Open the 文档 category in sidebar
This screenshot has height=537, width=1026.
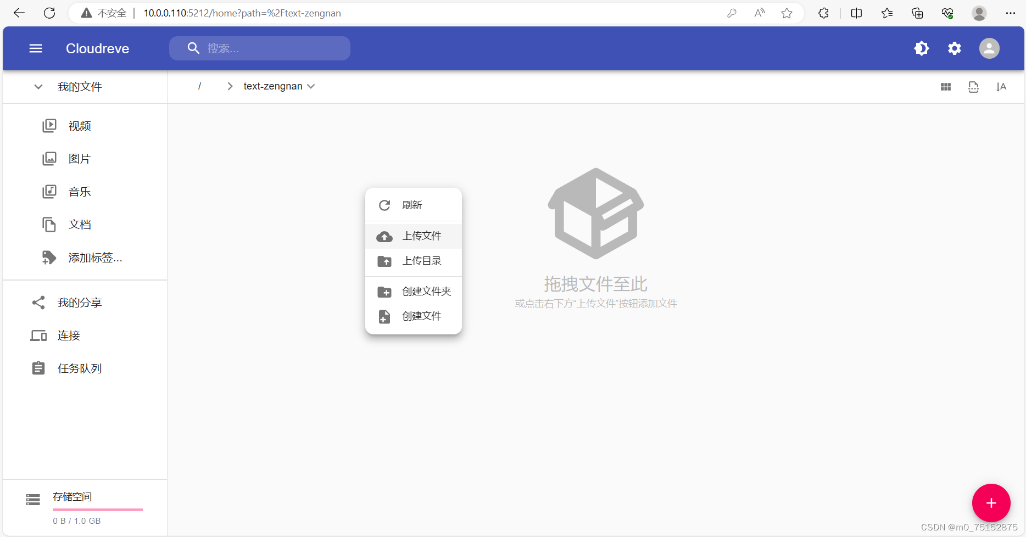[79, 225]
